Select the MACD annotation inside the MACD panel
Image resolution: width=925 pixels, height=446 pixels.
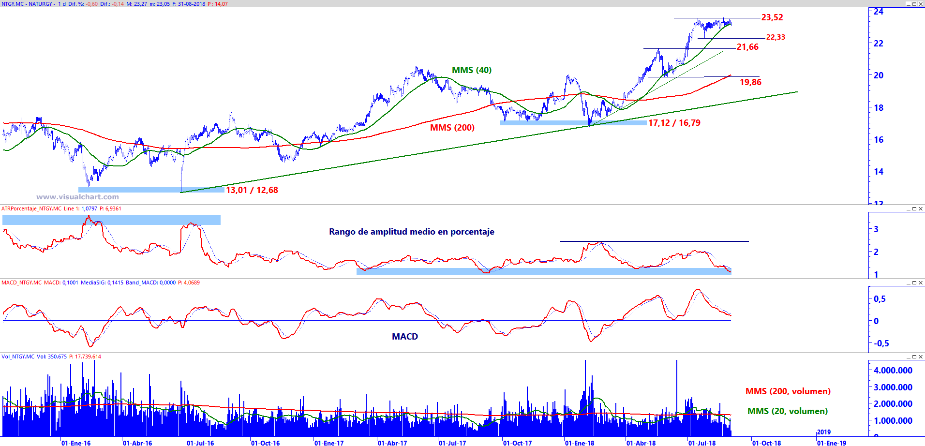(x=405, y=337)
